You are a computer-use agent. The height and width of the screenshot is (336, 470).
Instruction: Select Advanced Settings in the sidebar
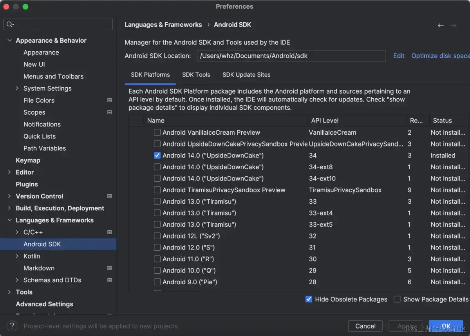point(44,304)
